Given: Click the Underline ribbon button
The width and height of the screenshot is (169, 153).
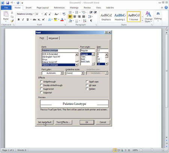Looking at the screenshot, I should click(x=27, y=19).
